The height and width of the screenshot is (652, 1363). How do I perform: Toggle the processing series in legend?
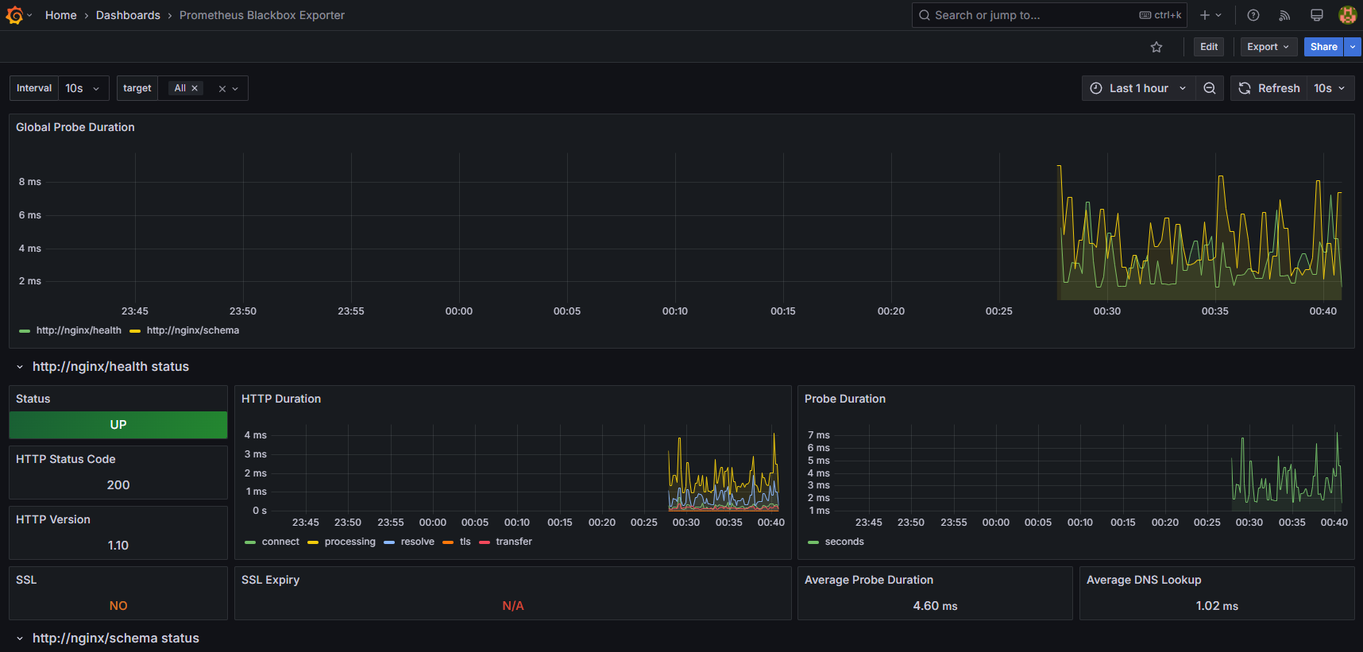(x=350, y=542)
